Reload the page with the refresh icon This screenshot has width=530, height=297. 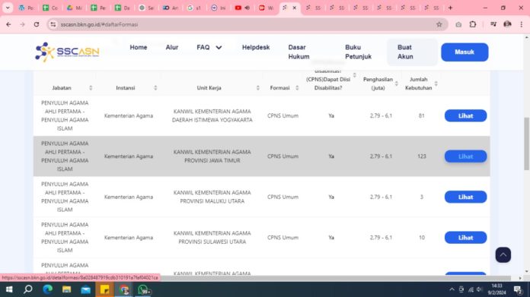click(x=37, y=24)
